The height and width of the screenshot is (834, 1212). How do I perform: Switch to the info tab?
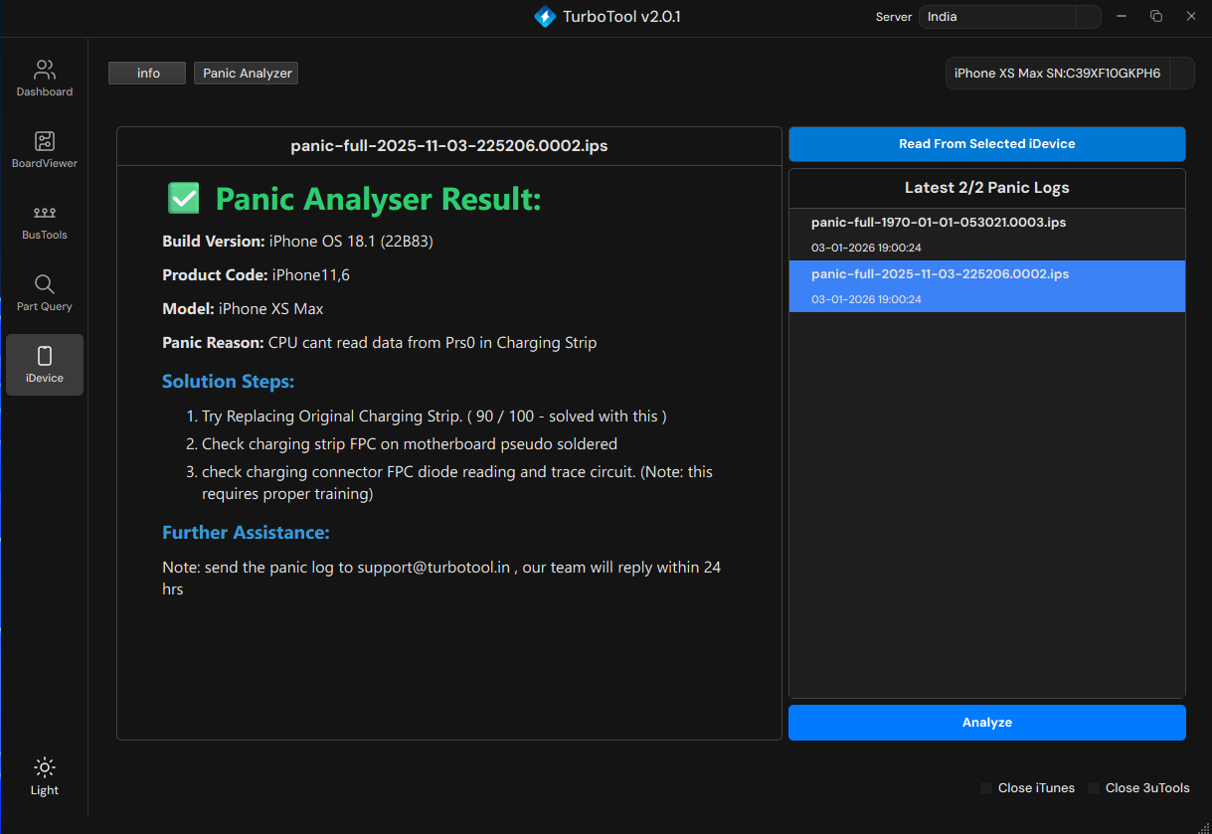146,73
